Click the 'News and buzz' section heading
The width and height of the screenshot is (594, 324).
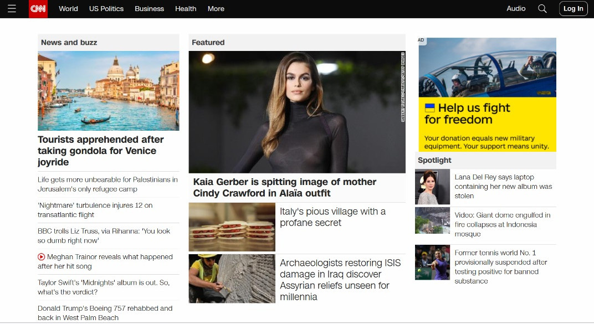point(69,43)
